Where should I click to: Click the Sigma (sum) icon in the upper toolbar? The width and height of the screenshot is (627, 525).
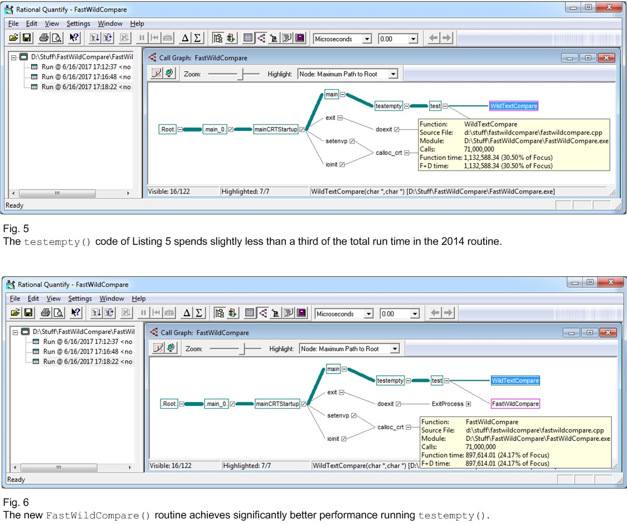[197, 38]
